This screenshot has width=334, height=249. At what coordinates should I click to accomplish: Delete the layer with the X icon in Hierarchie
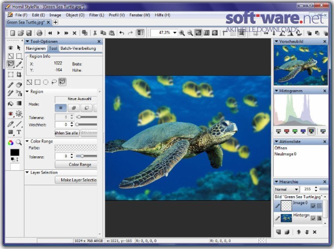click(315, 232)
